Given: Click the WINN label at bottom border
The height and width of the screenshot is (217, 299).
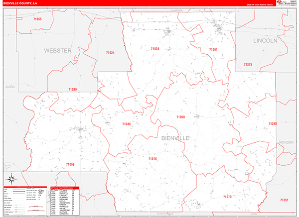Looking at the screenshot, I should [254, 214].
